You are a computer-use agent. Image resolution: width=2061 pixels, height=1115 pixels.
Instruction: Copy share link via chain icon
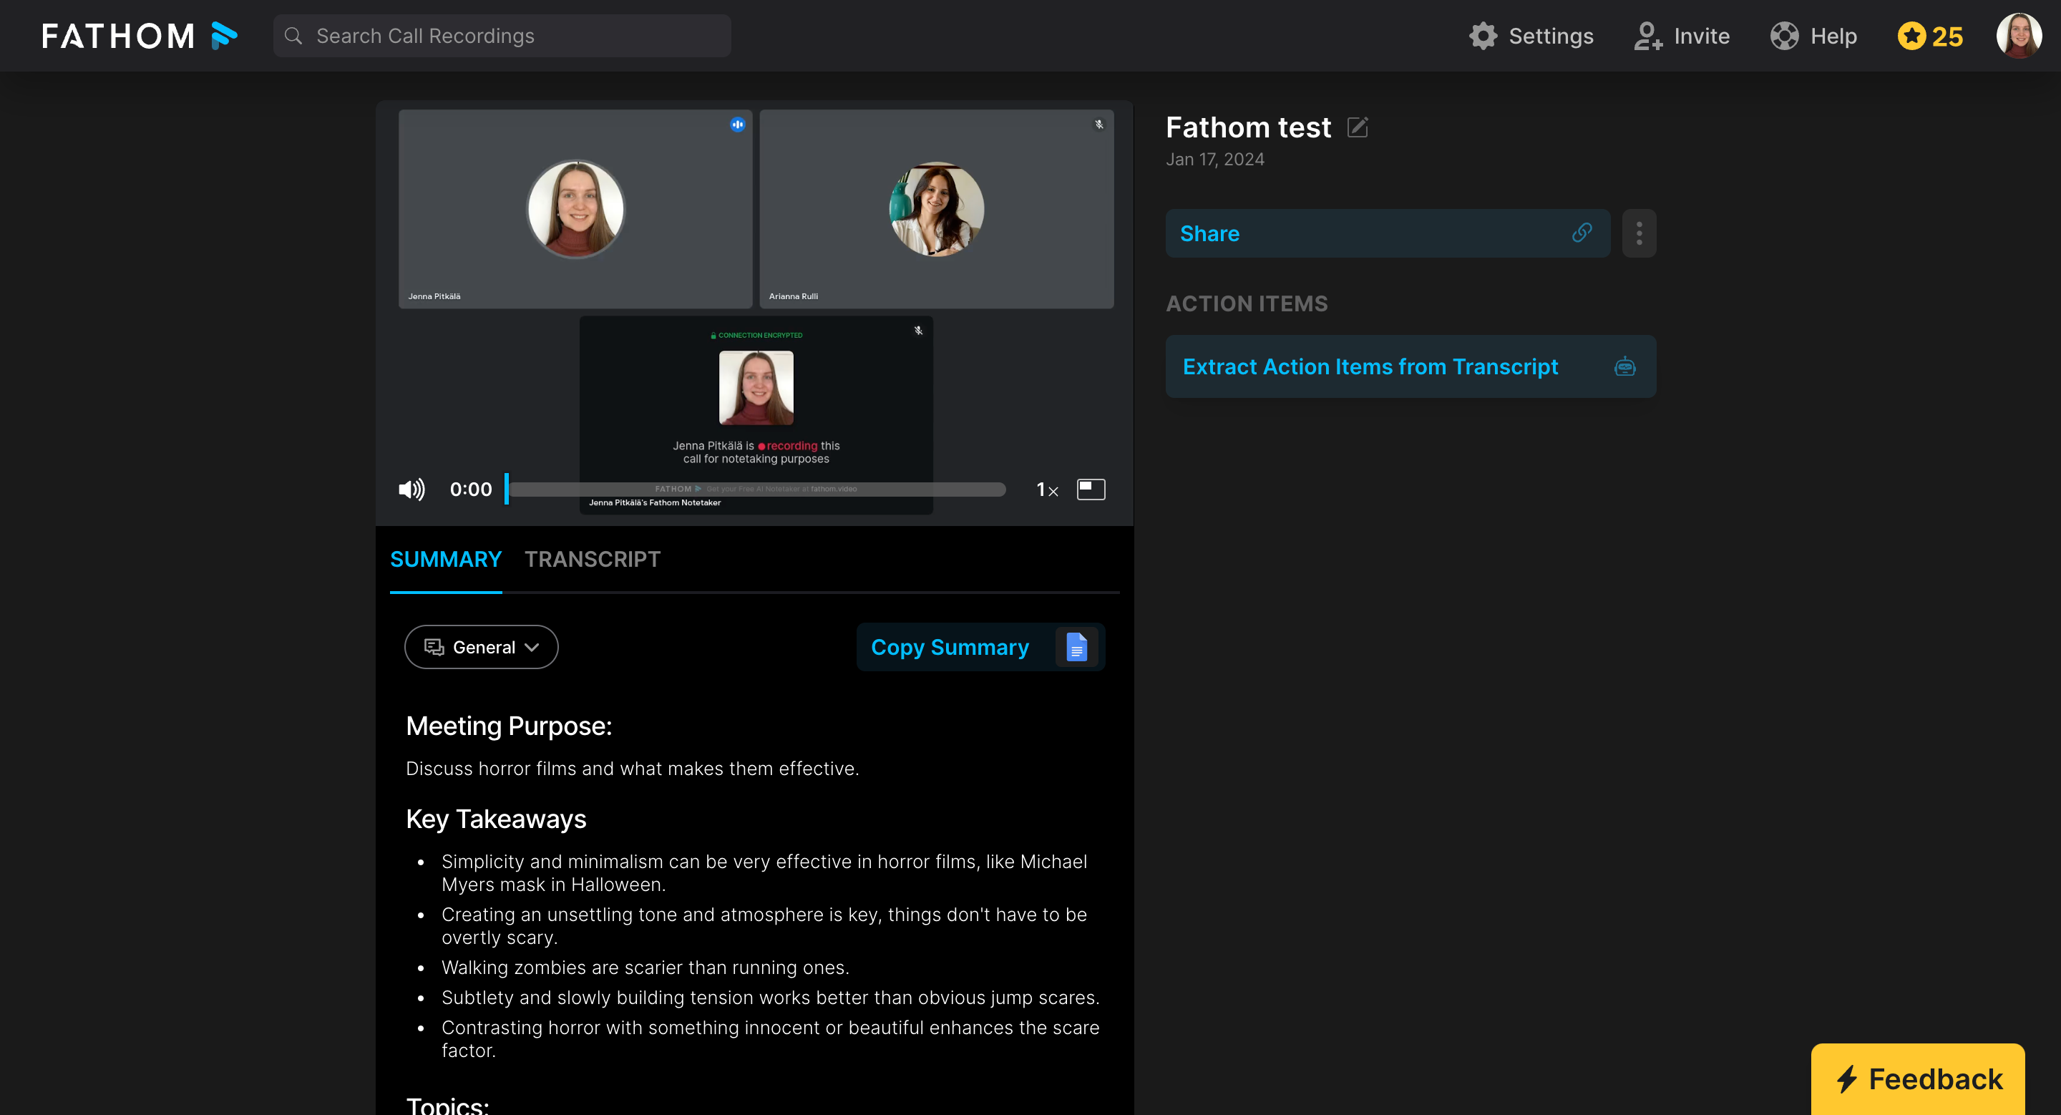coord(1582,233)
